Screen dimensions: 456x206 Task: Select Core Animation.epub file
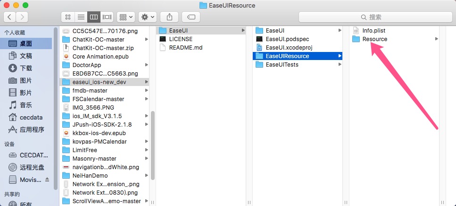[x=104, y=57]
